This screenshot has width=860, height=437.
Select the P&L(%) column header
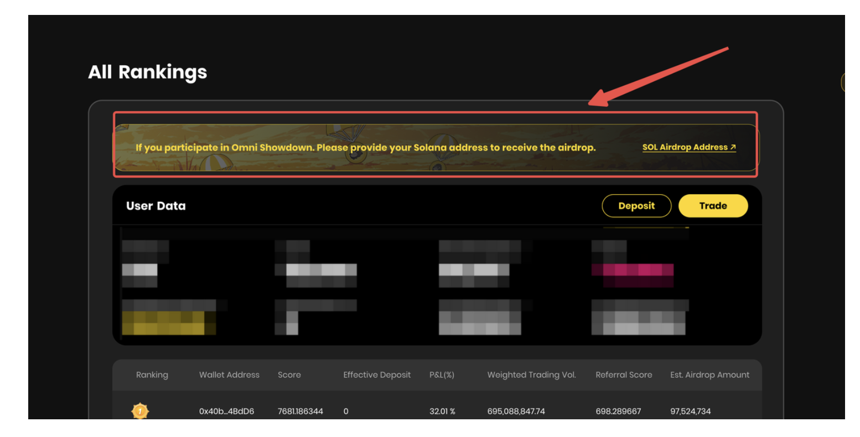click(x=442, y=374)
